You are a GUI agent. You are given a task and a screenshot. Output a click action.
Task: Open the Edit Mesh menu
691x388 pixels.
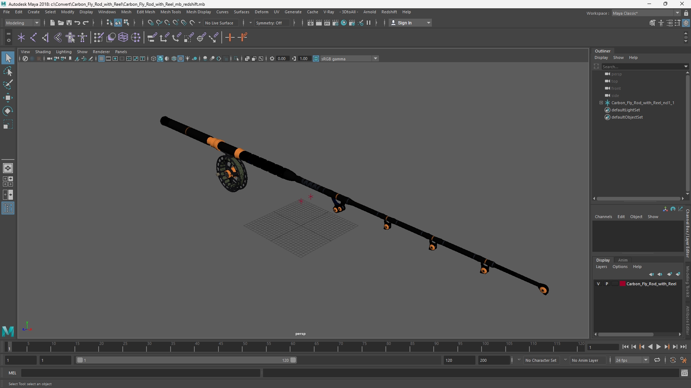146,12
